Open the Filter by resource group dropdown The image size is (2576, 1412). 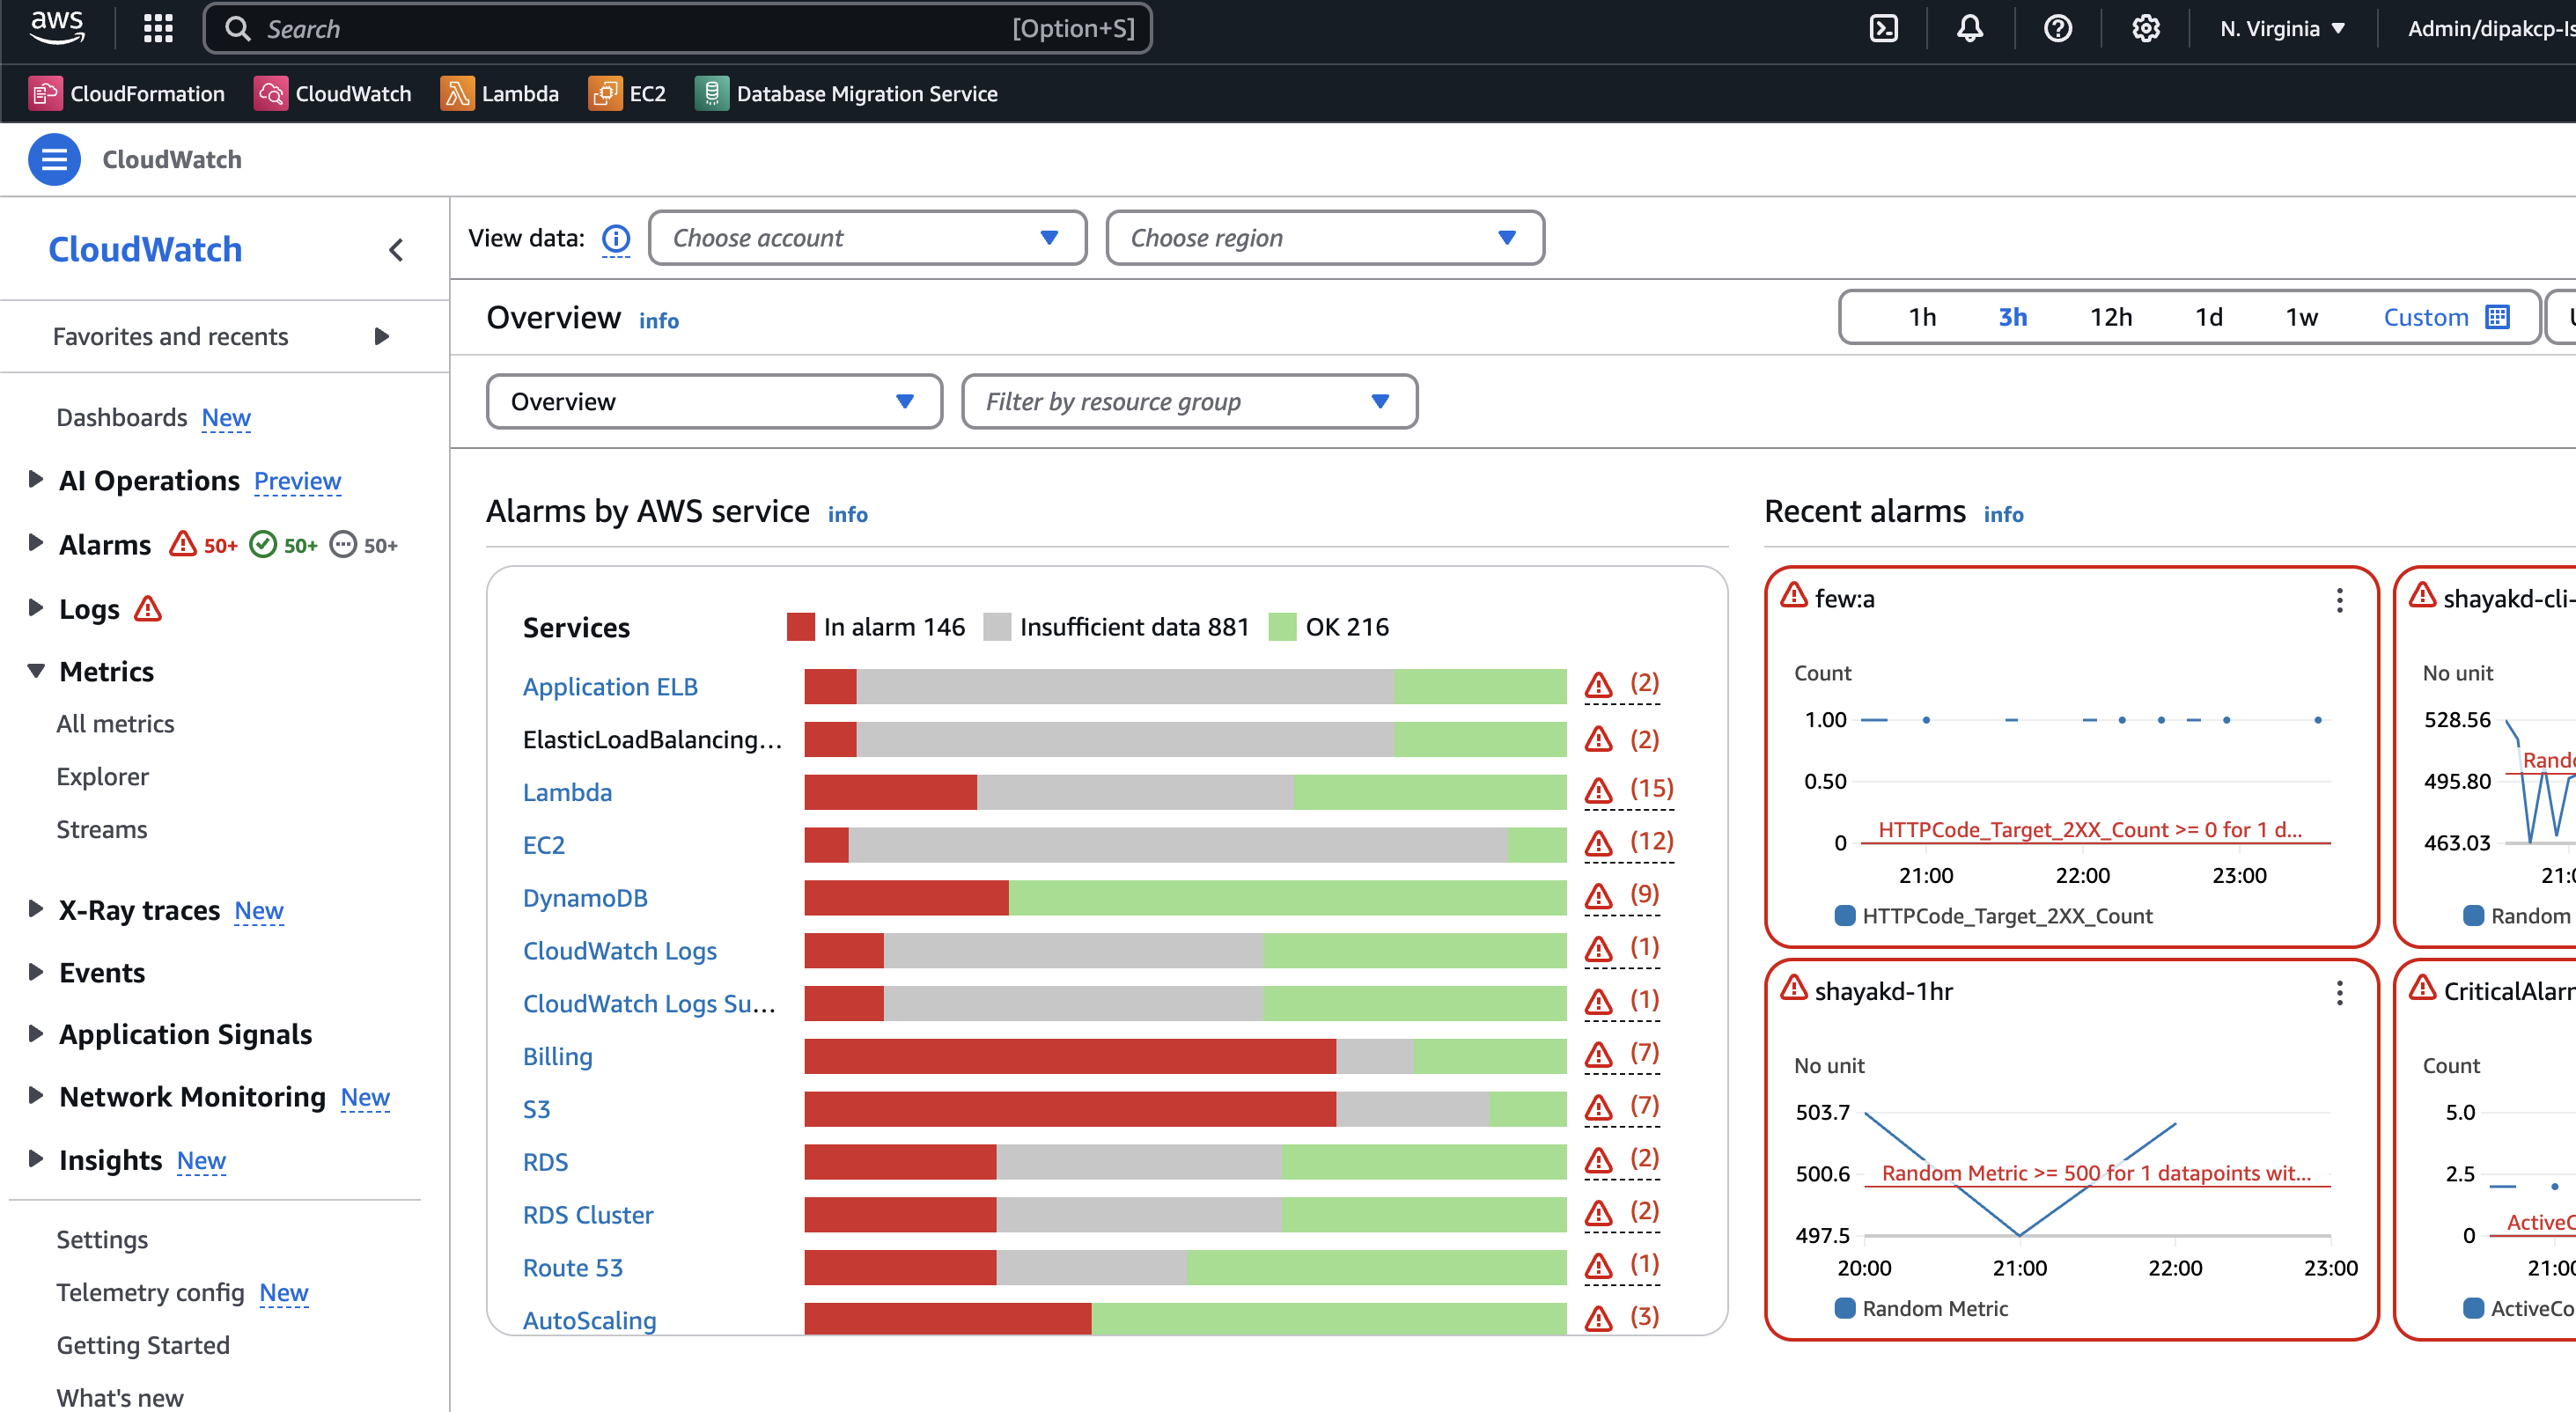(x=1190, y=402)
